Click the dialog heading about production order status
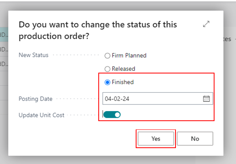 click(98, 30)
